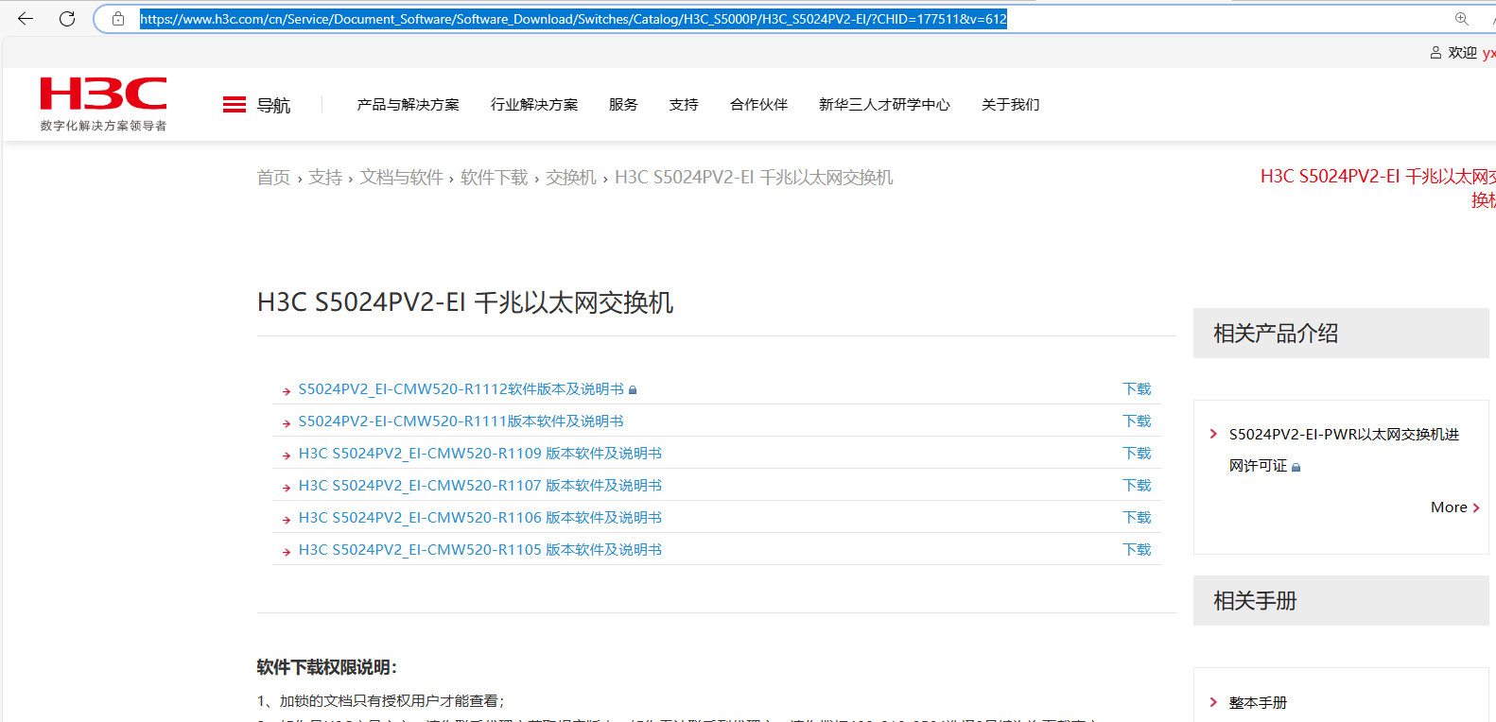Click the lock icon next to R1112 software entry
Viewport: 1496px width, 722px height.
tap(633, 389)
